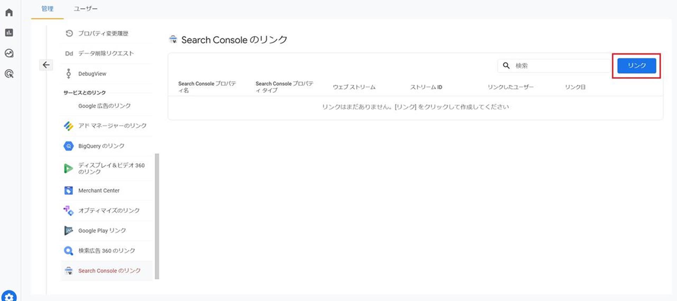This screenshot has width=677, height=301.
Task: Click the Search Console icon beside the page title
Action: 173,40
